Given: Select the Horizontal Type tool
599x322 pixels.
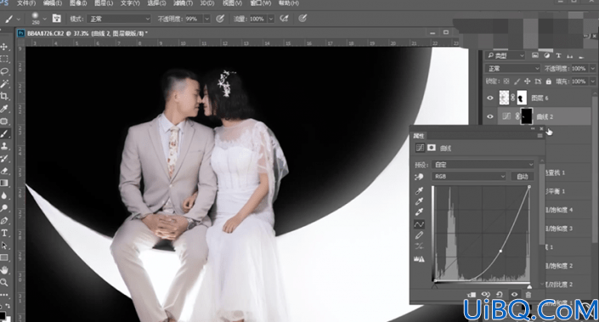Looking at the screenshot, I should pyautogui.click(x=4, y=233).
